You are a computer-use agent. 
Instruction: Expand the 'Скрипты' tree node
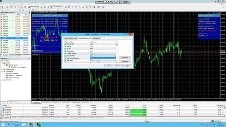pyautogui.click(x=2, y=80)
